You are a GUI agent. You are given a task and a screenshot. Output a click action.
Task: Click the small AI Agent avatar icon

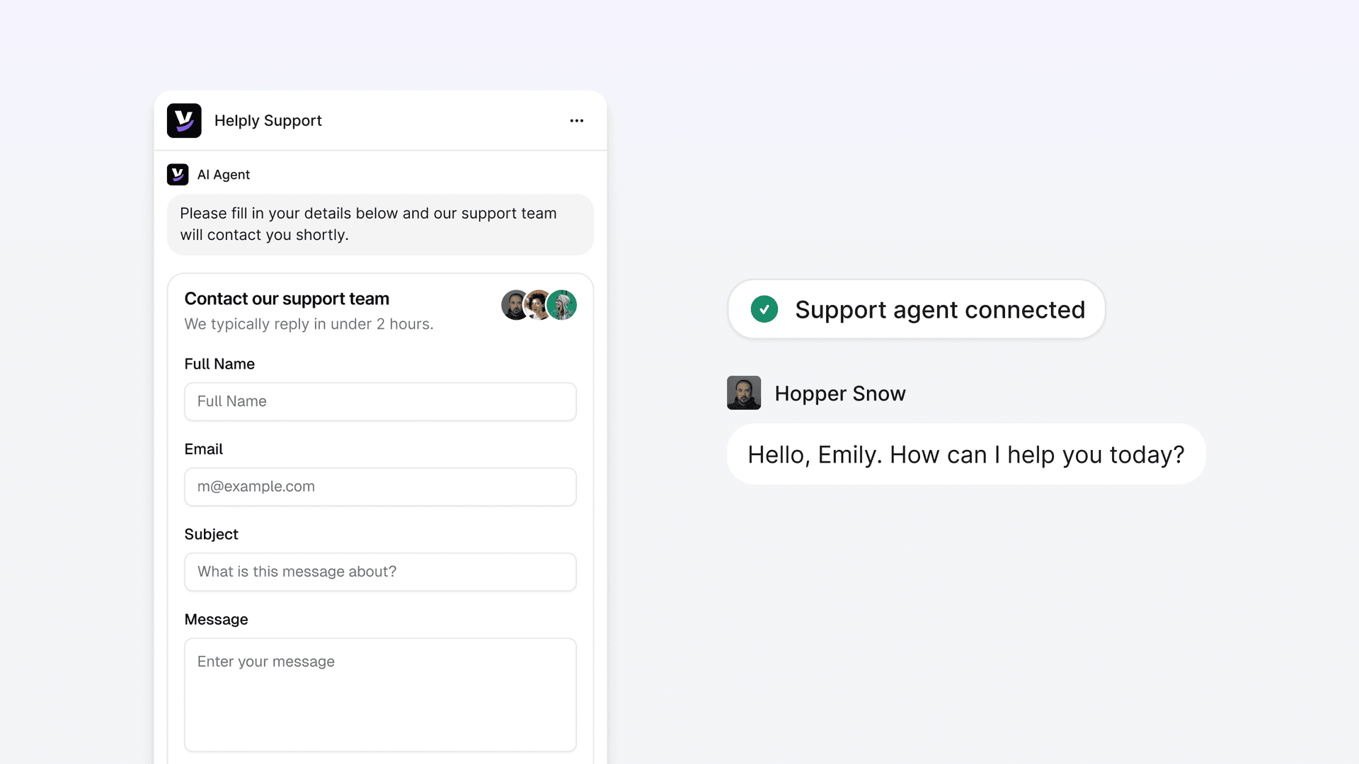[178, 175]
